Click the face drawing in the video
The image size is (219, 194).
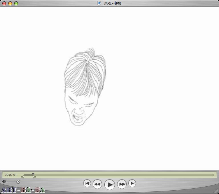click(x=85, y=87)
